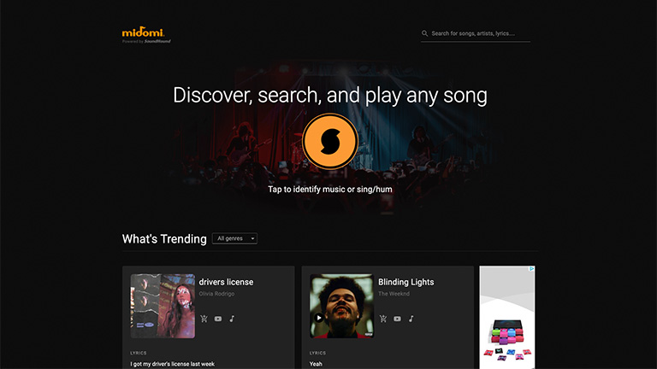This screenshot has height=369, width=657.
Task: Go to The Weeknd artist page
Action: (395, 294)
